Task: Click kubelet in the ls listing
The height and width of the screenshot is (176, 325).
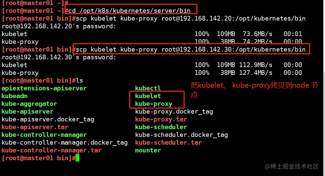Action: pyautogui.click(x=148, y=96)
